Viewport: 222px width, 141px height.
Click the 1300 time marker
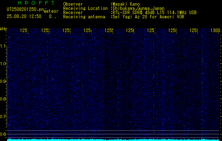point(216,30)
